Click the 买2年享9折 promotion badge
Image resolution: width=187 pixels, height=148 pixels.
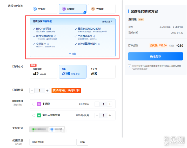coord(66,91)
